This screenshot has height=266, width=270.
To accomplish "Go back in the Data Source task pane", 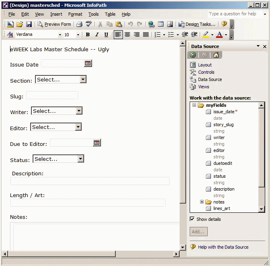I will click(x=193, y=55).
